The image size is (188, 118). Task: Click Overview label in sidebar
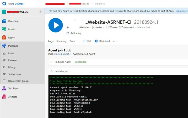tap(13, 21)
